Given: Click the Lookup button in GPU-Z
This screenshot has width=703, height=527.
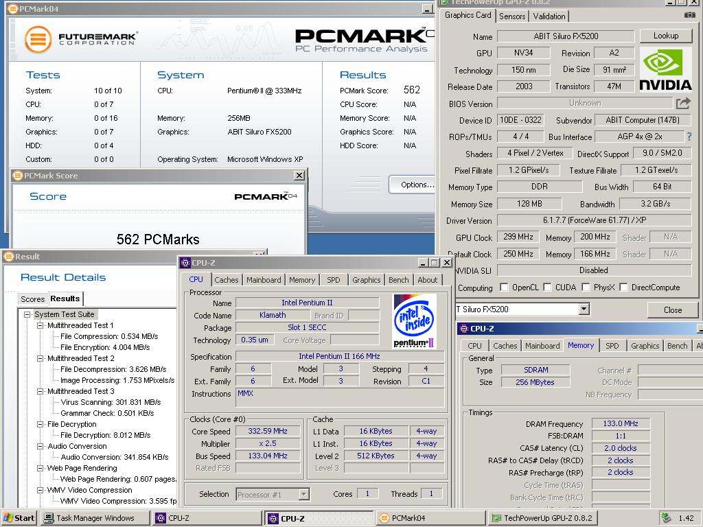Looking at the screenshot, I should pyautogui.click(x=666, y=36).
